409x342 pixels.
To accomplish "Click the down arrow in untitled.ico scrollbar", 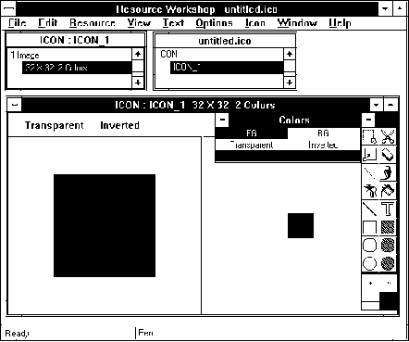I will [x=290, y=82].
